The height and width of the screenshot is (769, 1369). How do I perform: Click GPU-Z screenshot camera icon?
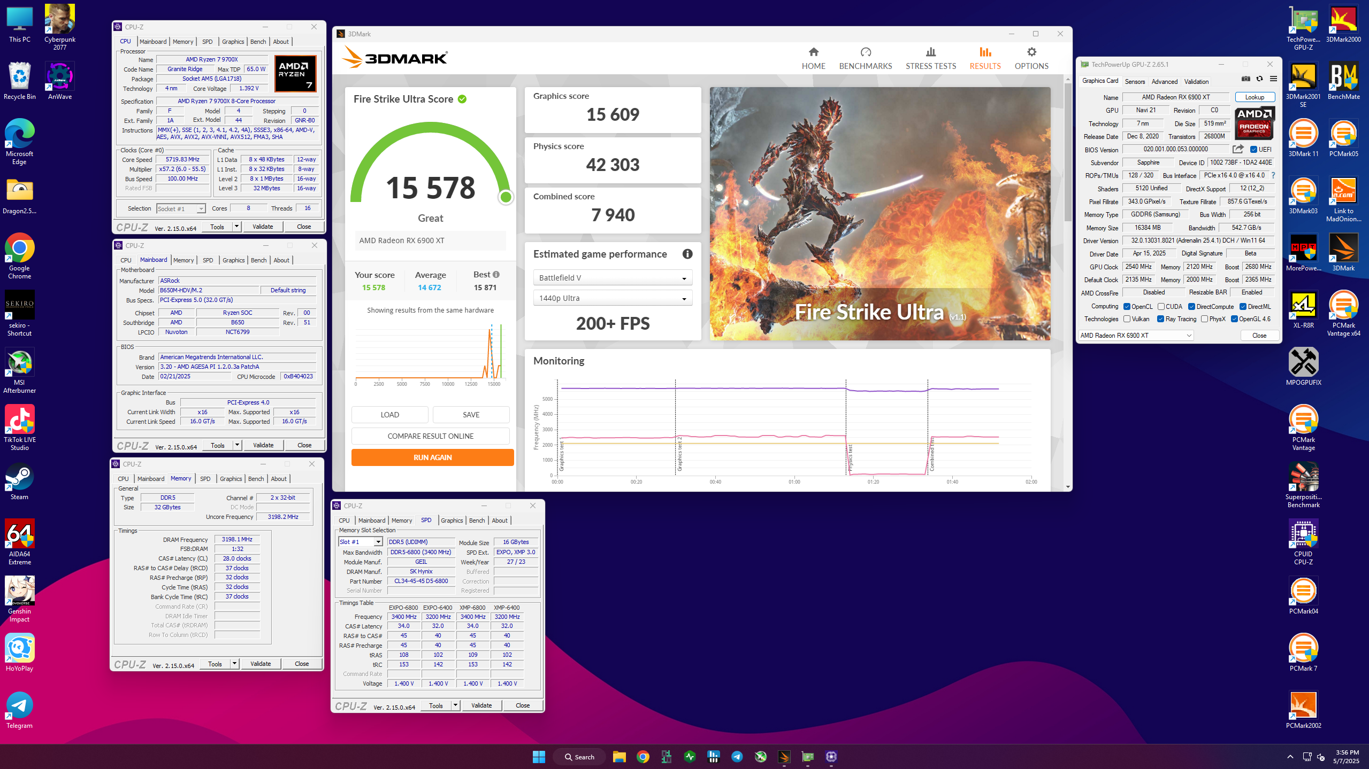[1246, 79]
